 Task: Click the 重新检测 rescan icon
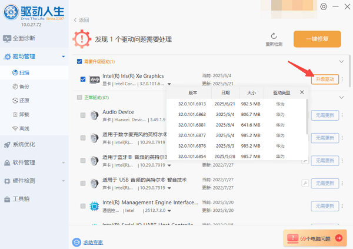[x=274, y=36]
